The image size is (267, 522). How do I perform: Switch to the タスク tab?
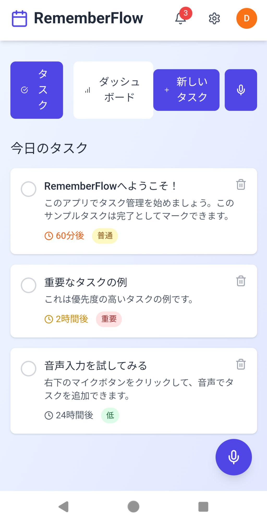[37, 90]
